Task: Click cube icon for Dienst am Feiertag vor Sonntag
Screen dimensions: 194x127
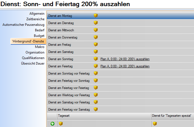Action: (x=96, y=80)
